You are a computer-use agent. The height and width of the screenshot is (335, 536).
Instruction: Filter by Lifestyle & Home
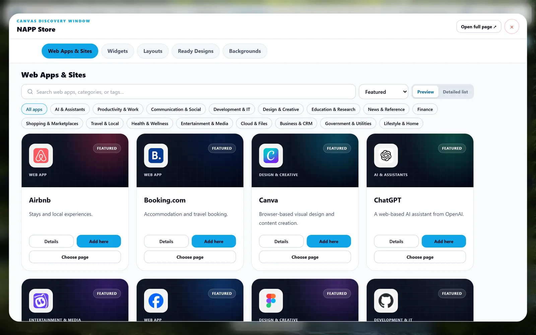(x=401, y=123)
